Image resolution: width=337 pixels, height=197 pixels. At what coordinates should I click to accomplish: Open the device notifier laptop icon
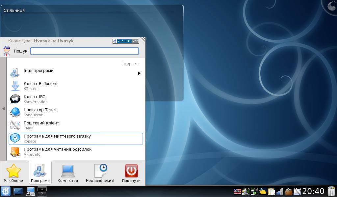point(30,191)
